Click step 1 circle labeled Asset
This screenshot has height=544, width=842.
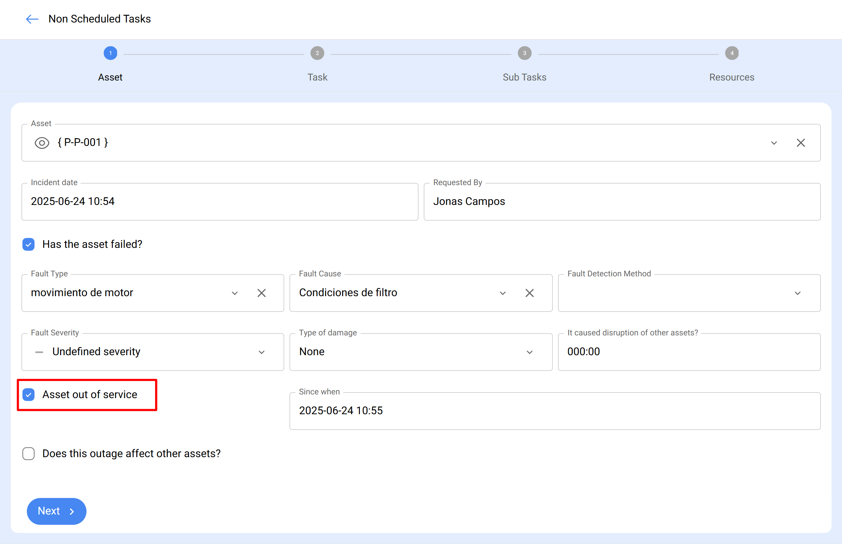[110, 53]
